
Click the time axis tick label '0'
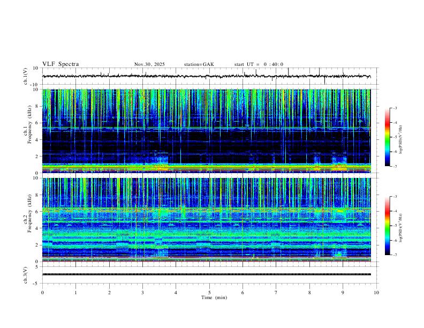[x=42, y=293]
